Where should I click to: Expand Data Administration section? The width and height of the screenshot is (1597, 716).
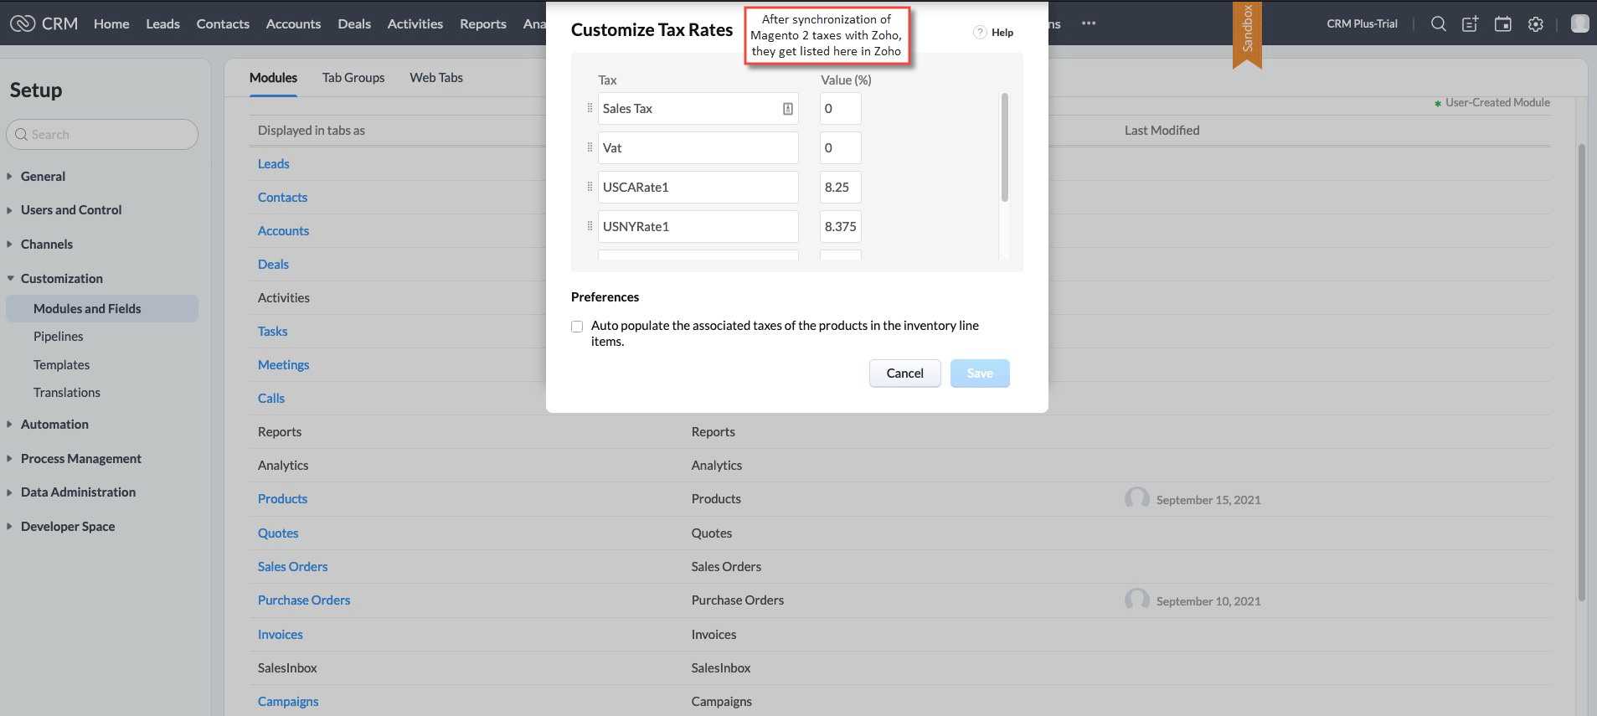tap(10, 492)
